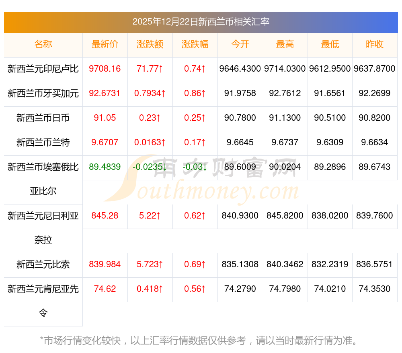Screen dimensions: 402x353
Task: Click the disclaimer text at the bottom
Action: coord(199,341)
